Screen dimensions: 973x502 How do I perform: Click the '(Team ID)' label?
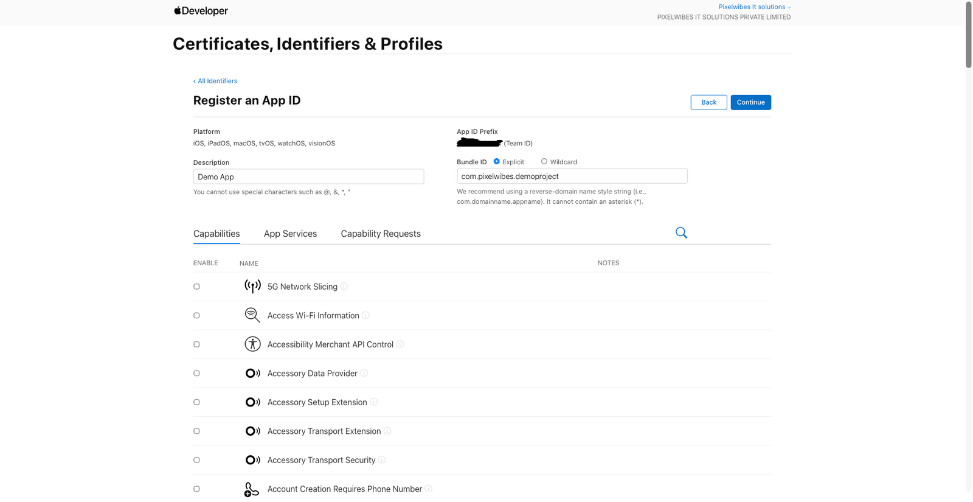coord(518,144)
